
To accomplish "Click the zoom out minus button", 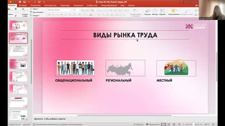I will [184, 124].
